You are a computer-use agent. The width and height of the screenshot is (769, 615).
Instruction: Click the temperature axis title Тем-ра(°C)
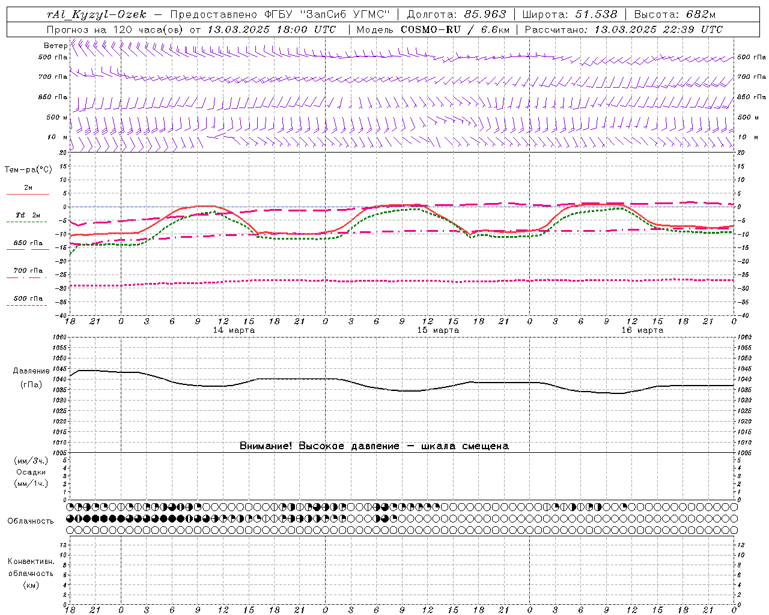[28, 170]
